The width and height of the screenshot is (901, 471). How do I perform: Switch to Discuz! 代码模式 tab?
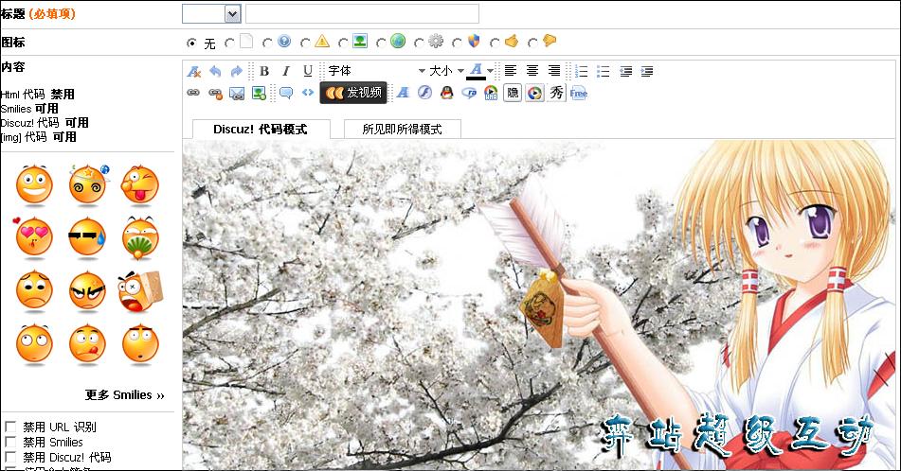tap(261, 129)
